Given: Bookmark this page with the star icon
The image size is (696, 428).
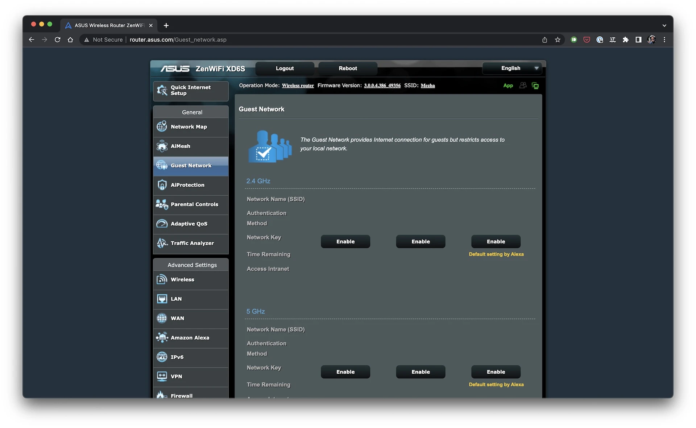Looking at the screenshot, I should (558, 40).
